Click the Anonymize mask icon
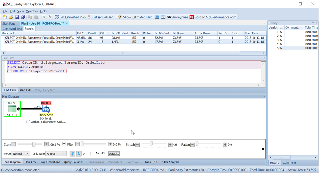319x173 pixels. [169, 17]
